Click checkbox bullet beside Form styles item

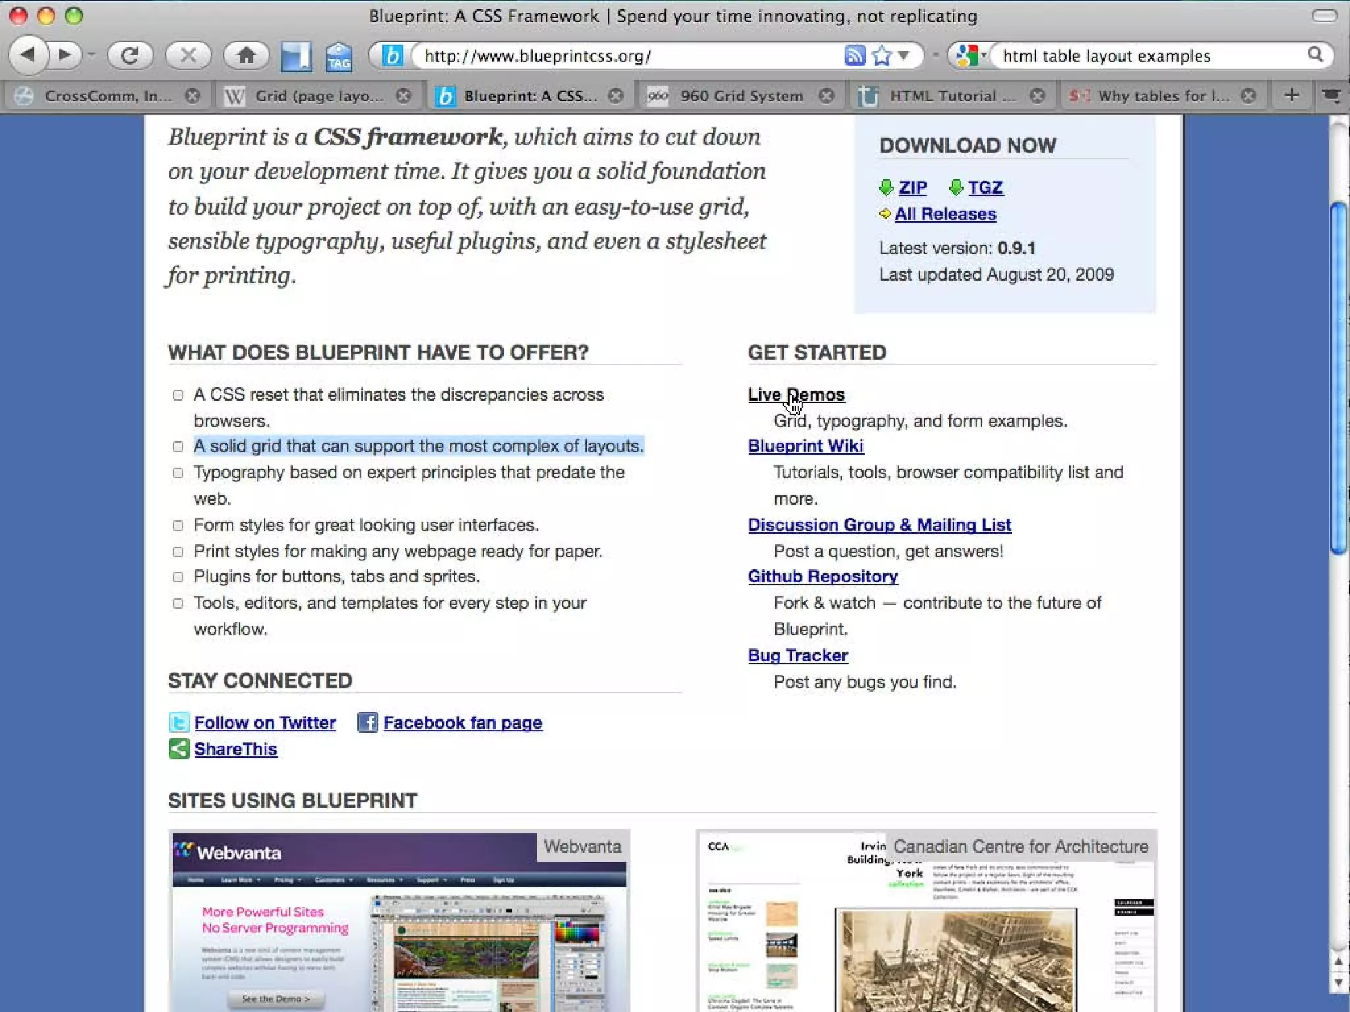(x=178, y=526)
